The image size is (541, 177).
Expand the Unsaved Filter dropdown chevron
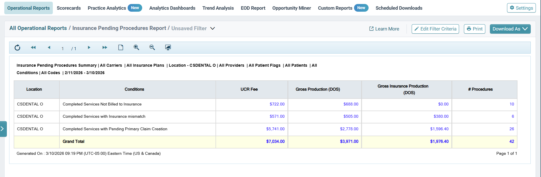tap(212, 29)
